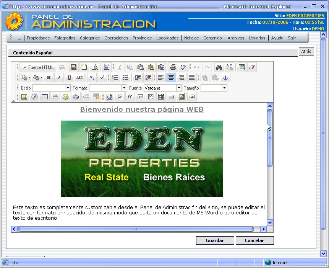Click the Print icon
The image size is (329, 268).
pos(173,67)
